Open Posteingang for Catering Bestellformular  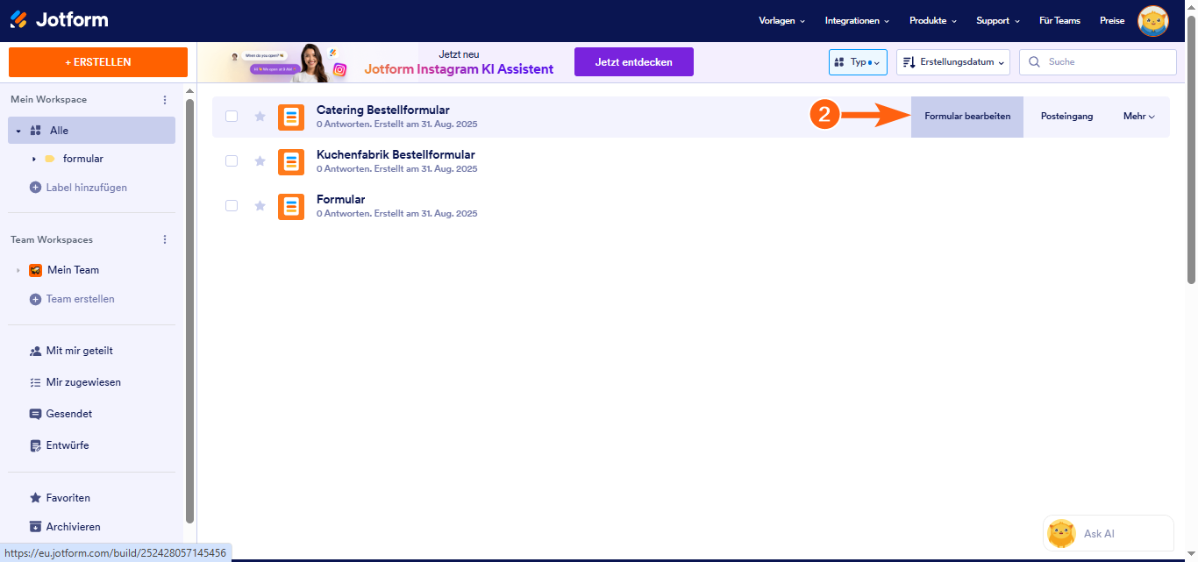1067,117
